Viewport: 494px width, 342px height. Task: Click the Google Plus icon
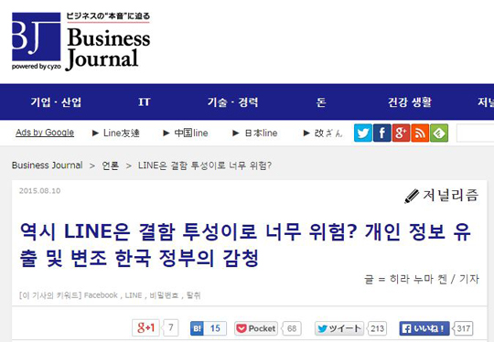click(x=401, y=133)
